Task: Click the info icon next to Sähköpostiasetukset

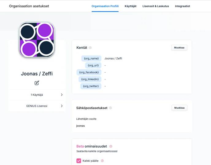Action: 110,108
